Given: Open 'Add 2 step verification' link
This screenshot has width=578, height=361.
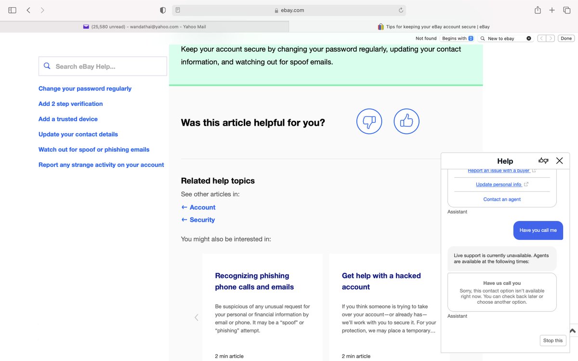Looking at the screenshot, I should [70, 104].
